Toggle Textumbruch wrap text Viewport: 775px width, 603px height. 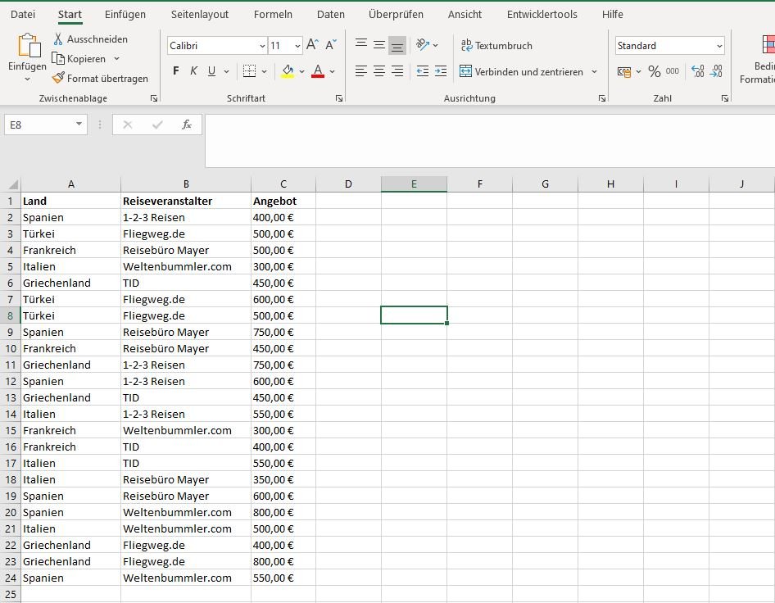coord(496,46)
